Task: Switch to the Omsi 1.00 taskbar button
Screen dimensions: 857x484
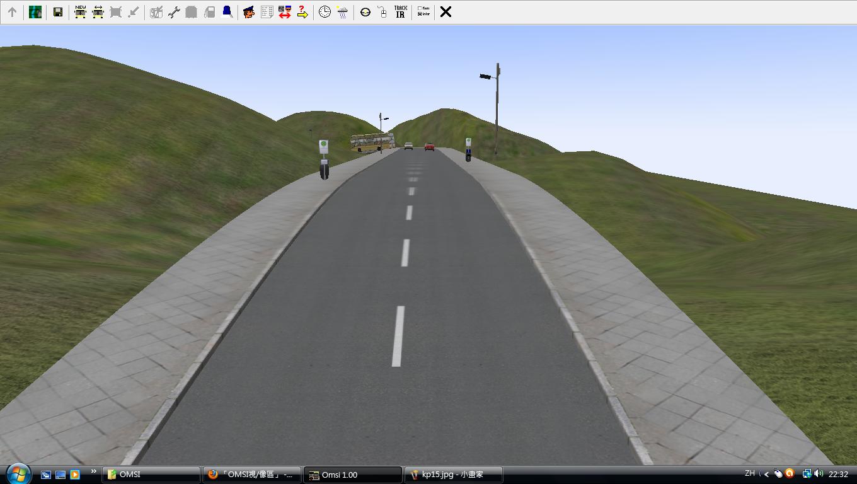Action: coord(352,475)
